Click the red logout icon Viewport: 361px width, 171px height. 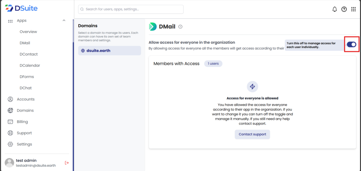(x=67, y=163)
